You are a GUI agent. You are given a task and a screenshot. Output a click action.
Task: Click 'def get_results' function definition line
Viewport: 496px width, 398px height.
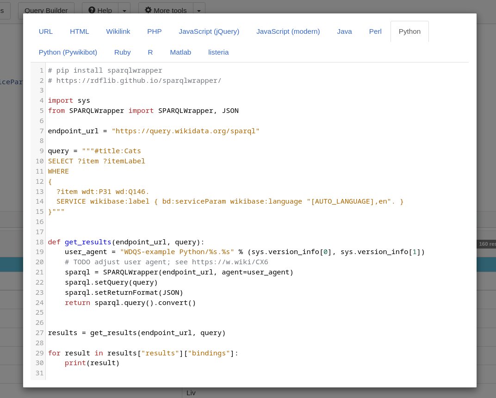click(x=126, y=242)
